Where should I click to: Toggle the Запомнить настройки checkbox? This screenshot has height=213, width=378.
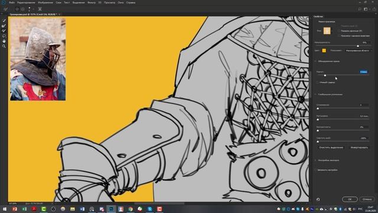[x=315, y=170]
